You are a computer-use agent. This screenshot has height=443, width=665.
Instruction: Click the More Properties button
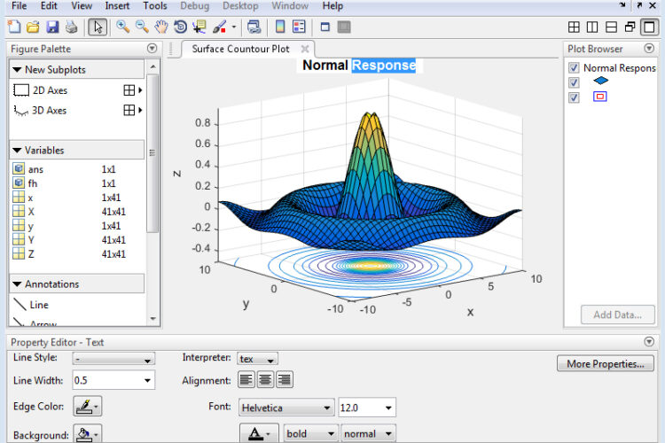click(606, 364)
